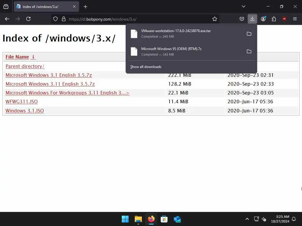Viewport: 302px width, 226px height.
Task: Open the Extensions puzzle icon
Action: [274, 19]
